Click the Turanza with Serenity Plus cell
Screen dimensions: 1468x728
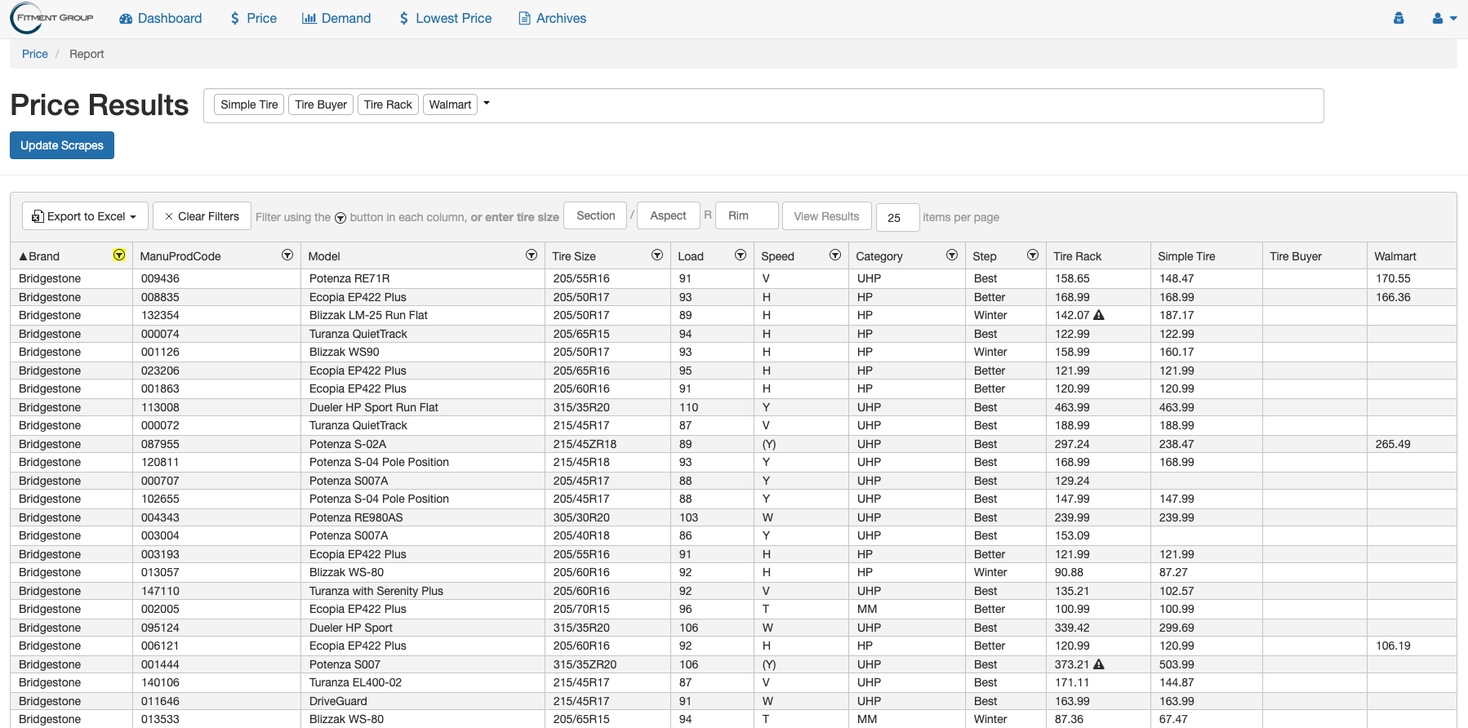376,591
